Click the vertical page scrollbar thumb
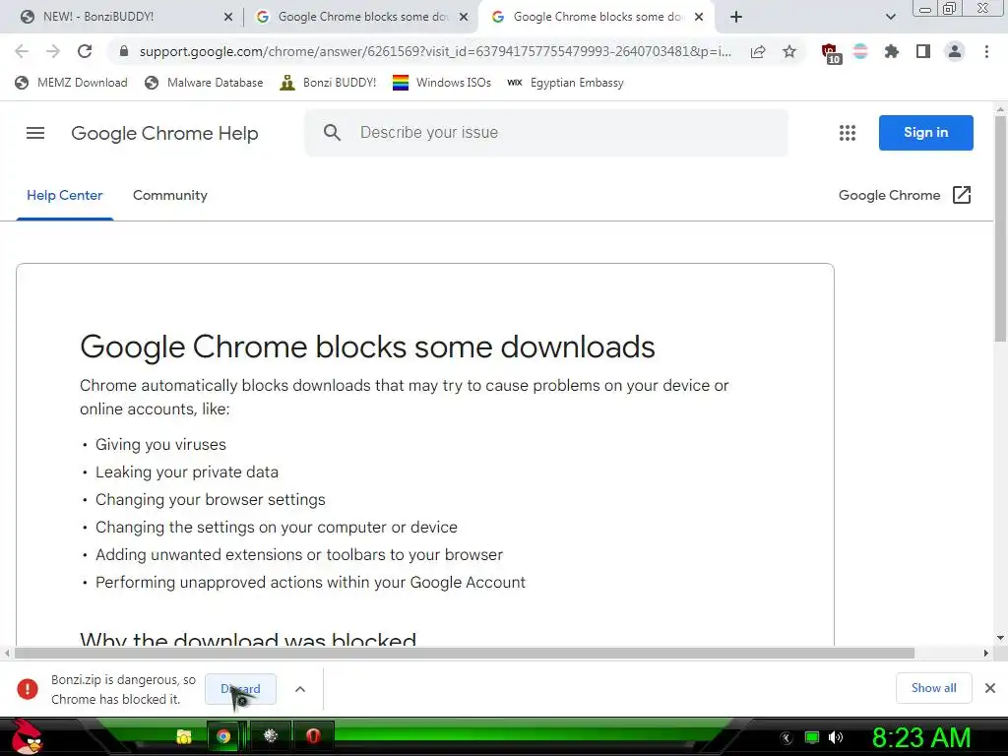1008x756 pixels. click(x=1000, y=228)
